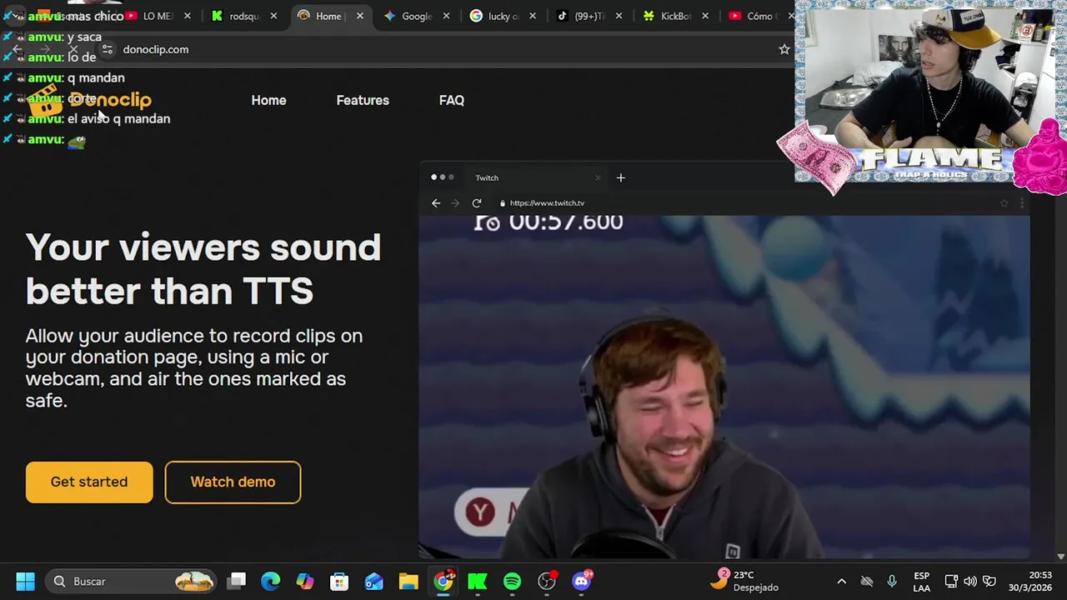Open Copilot from the taskbar
1067x600 pixels.
click(305, 581)
